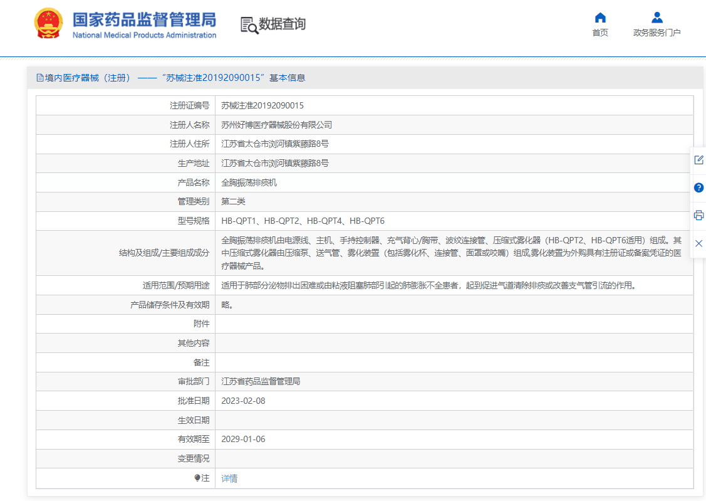Screen dimensions: 706x501
Task: Click model spec HB-QPT1、HB-QPT2 value
Action: point(303,221)
